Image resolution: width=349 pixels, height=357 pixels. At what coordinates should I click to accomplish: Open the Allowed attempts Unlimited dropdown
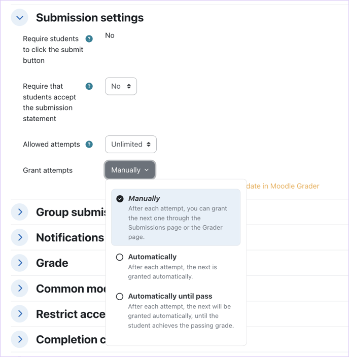[130, 145]
